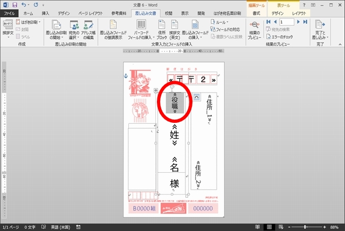345x231 pixels.
Task: Open the はがき宛名面印刷 tab
Action: coord(227,13)
